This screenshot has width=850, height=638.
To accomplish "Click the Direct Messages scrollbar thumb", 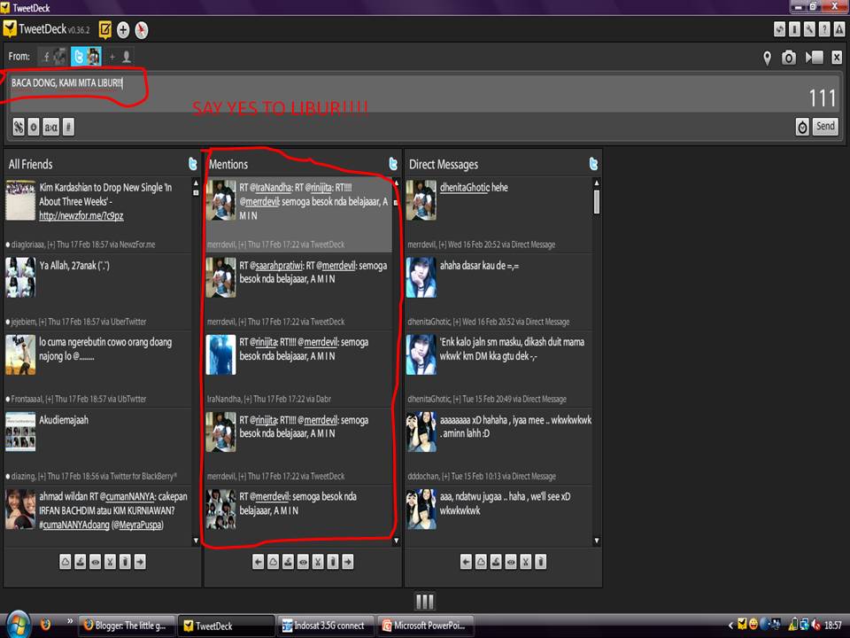I will click(x=596, y=201).
